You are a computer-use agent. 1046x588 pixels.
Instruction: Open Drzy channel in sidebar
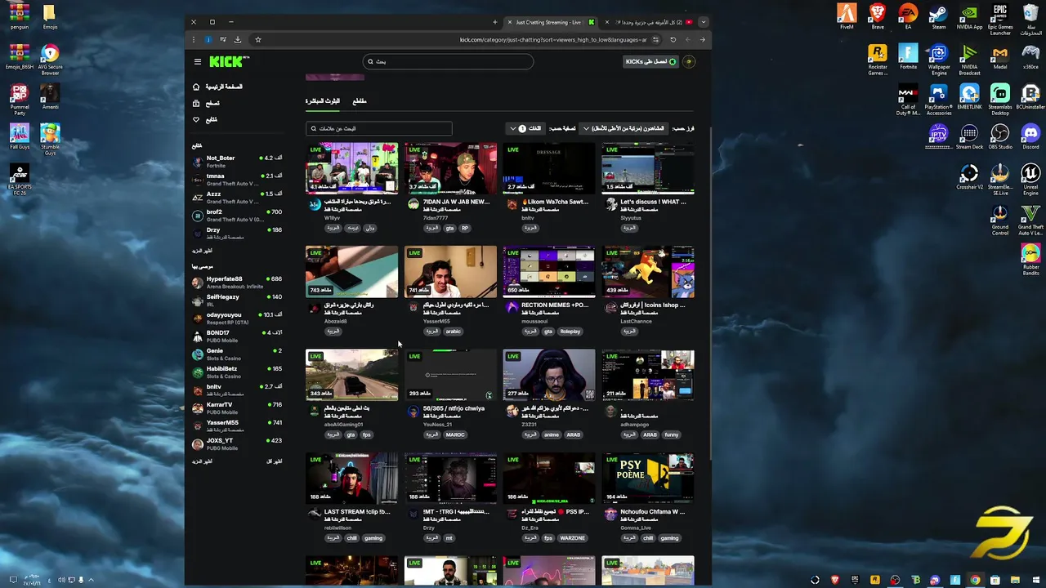(x=237, y=234)
